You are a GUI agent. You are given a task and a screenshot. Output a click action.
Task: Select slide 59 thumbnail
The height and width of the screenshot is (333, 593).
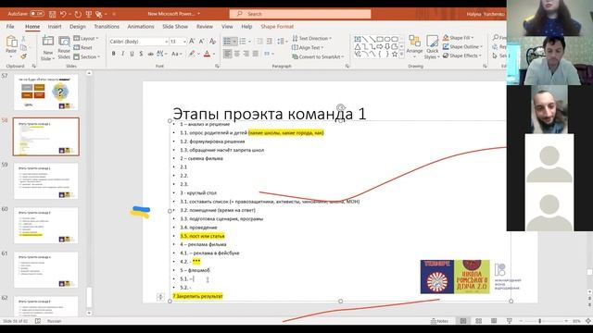point(46,181)
